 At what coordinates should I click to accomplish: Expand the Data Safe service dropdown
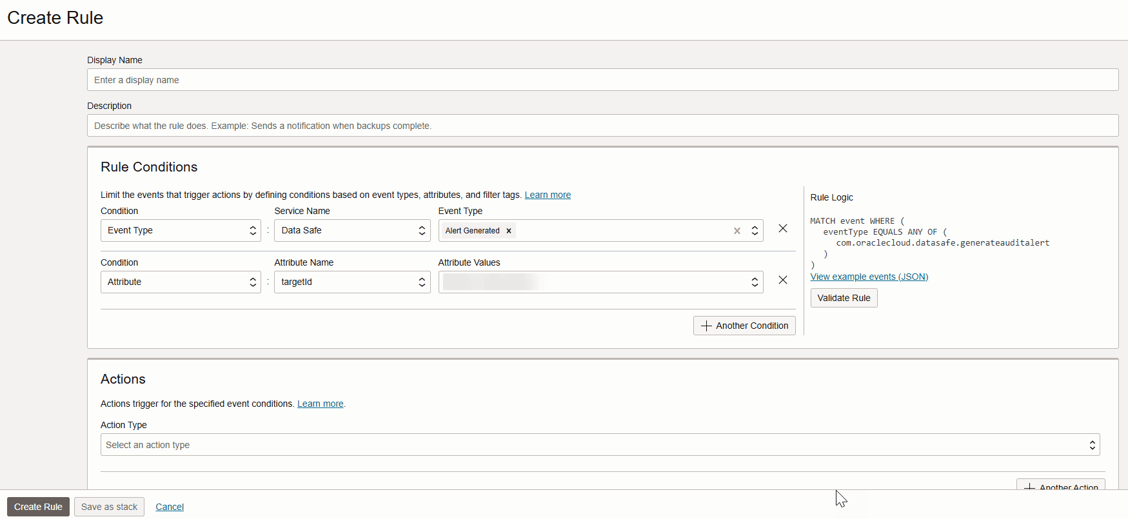pyautogui.click(x=352, y=231)
